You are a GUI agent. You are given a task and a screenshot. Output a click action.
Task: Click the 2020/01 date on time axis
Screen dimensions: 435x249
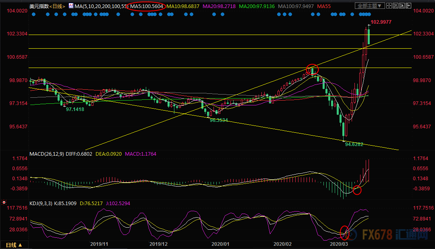tap(220, 244)
